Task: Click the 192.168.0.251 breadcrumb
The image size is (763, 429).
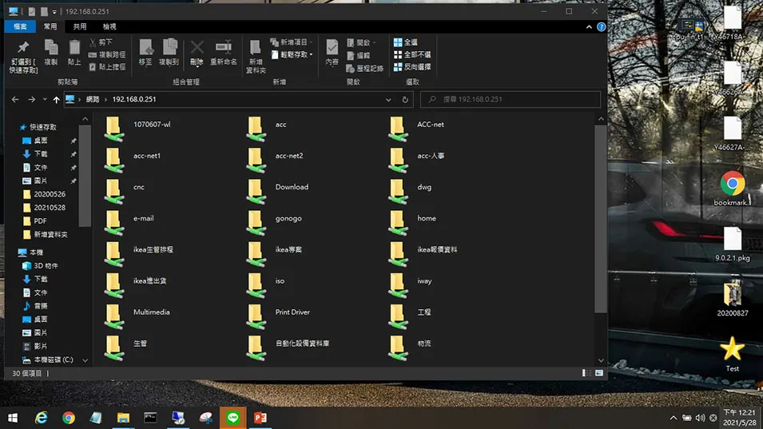Action: click(x=134, y=99)
